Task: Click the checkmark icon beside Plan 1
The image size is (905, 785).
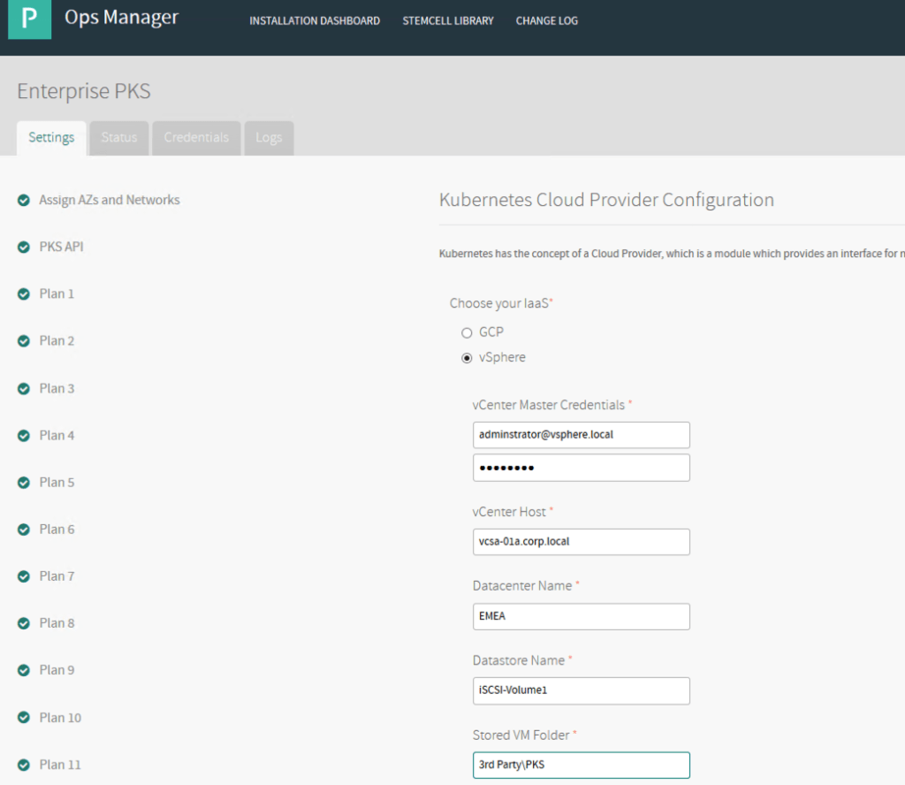Action: coord(24,294)
